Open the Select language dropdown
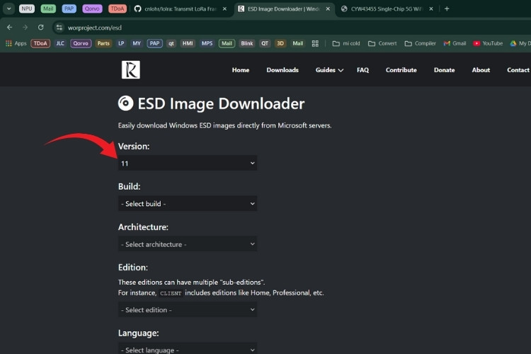 click(x=188, y=349)
